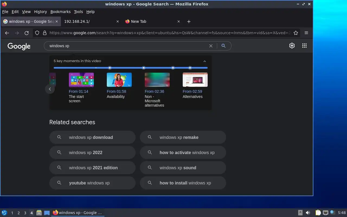Screen dimensions: 347x217
Task: Close the 192.168.24.1 tab
Action: point(117,21)
